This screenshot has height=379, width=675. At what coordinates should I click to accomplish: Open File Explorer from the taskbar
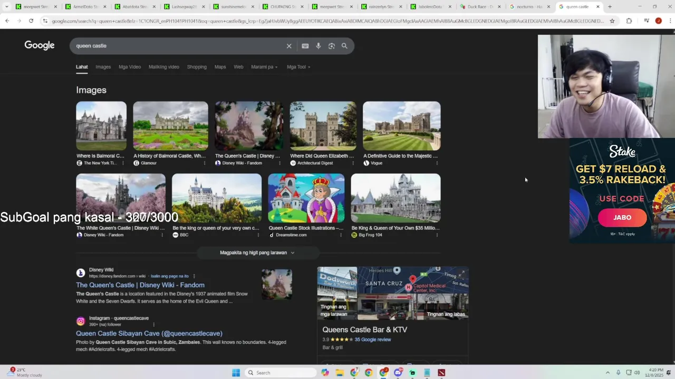[x=340, y=373]
